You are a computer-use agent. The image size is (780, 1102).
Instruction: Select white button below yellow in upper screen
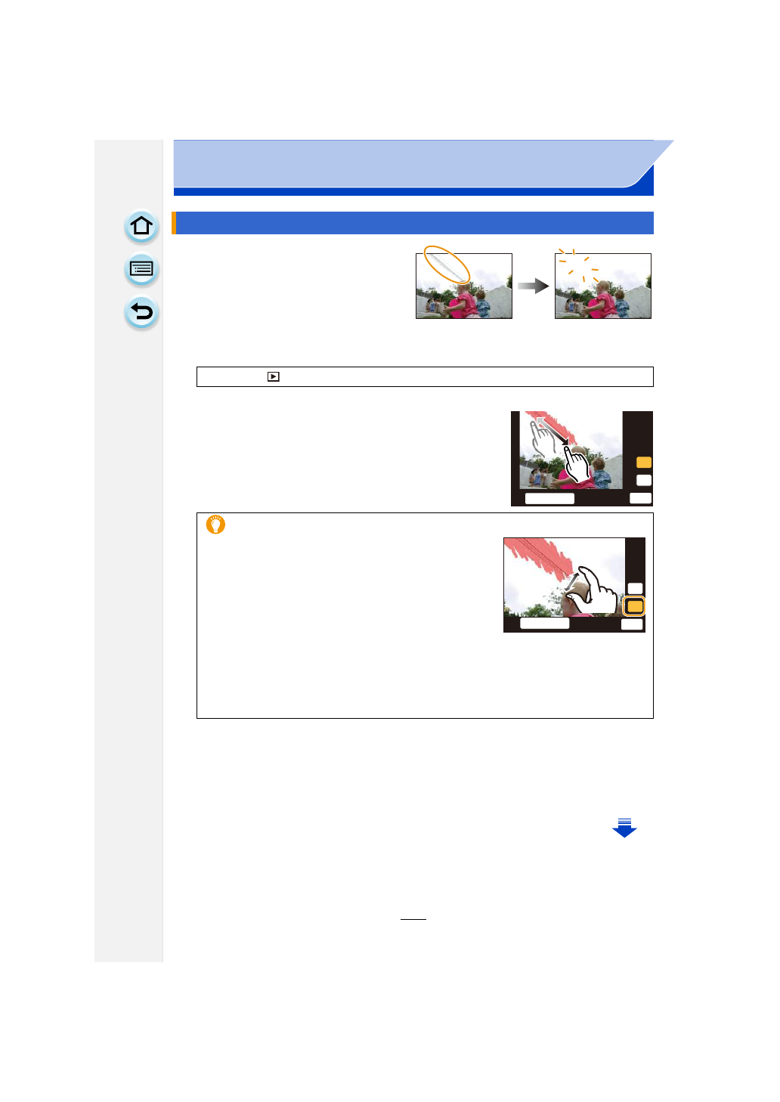coord(644,480)
